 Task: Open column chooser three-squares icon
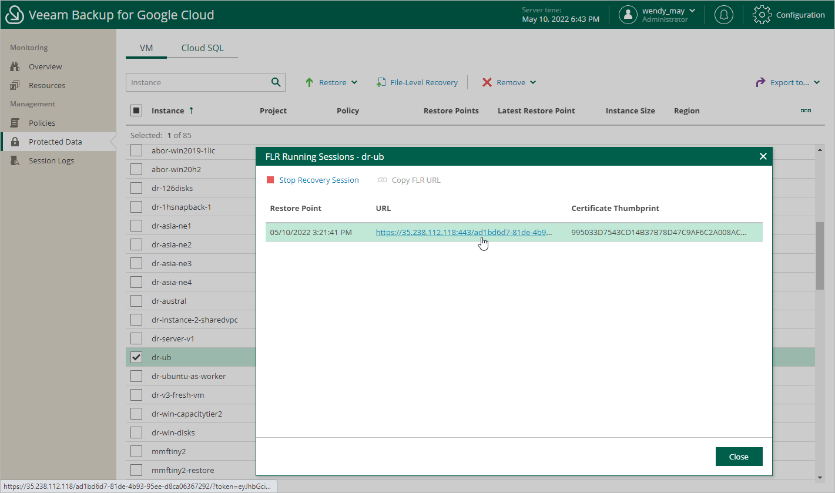806,110
